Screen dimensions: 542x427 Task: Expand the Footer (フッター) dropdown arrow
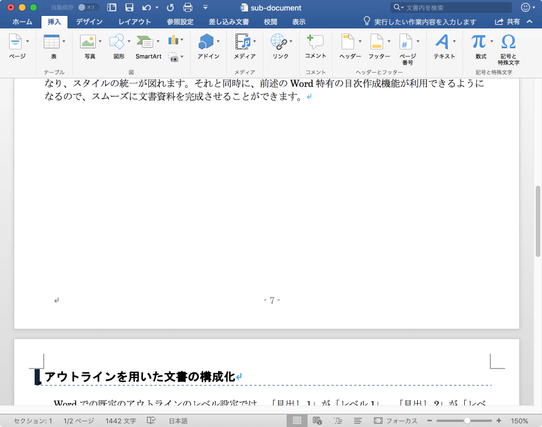tap(389, 41)
